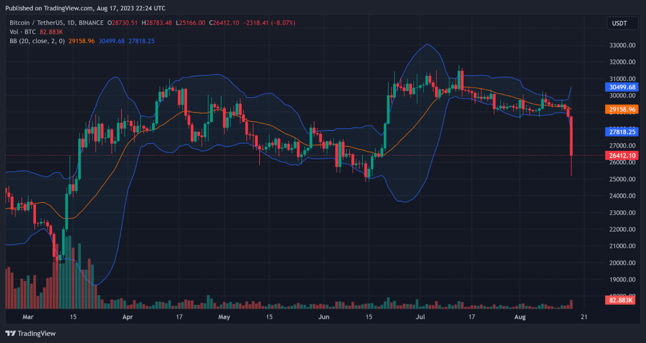Select the Jul marker on time axis
This screenshot has height=343, width=646.
(x=420, y=317)
